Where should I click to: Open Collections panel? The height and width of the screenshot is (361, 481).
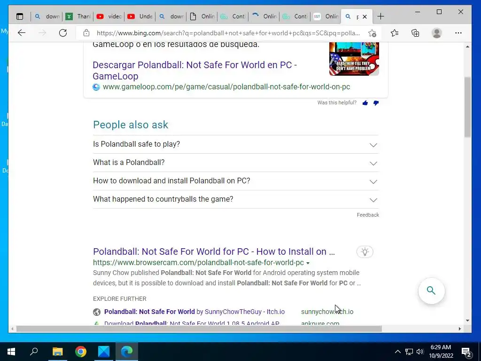click(x=415, y=33)
